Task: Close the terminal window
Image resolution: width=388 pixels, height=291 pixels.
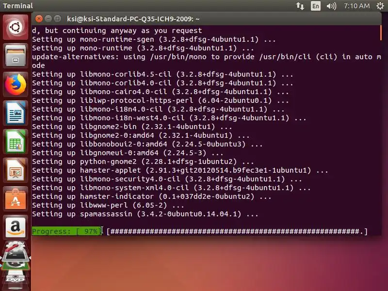Action: tap(39, 18)
